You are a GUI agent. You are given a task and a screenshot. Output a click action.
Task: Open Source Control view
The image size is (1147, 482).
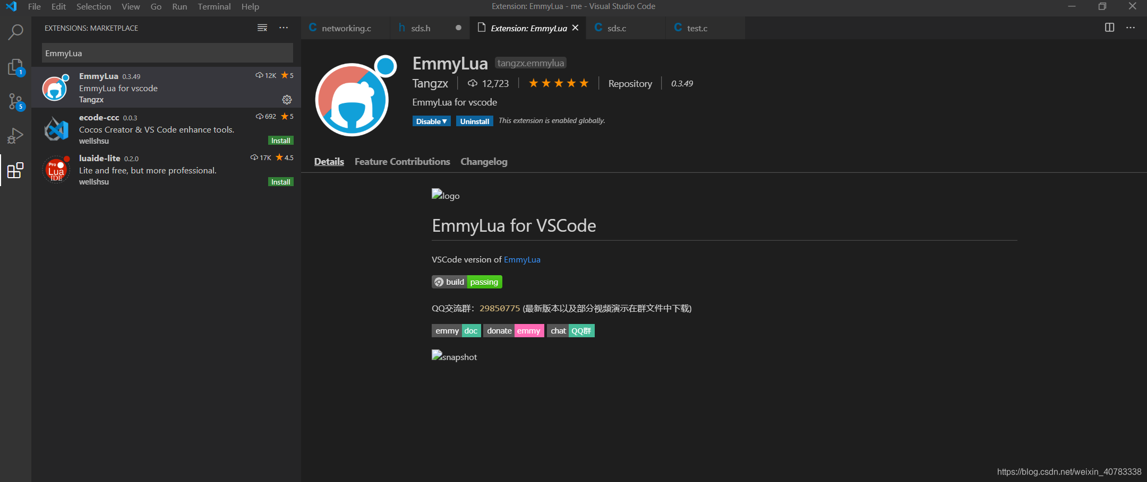tap(15, 102)
